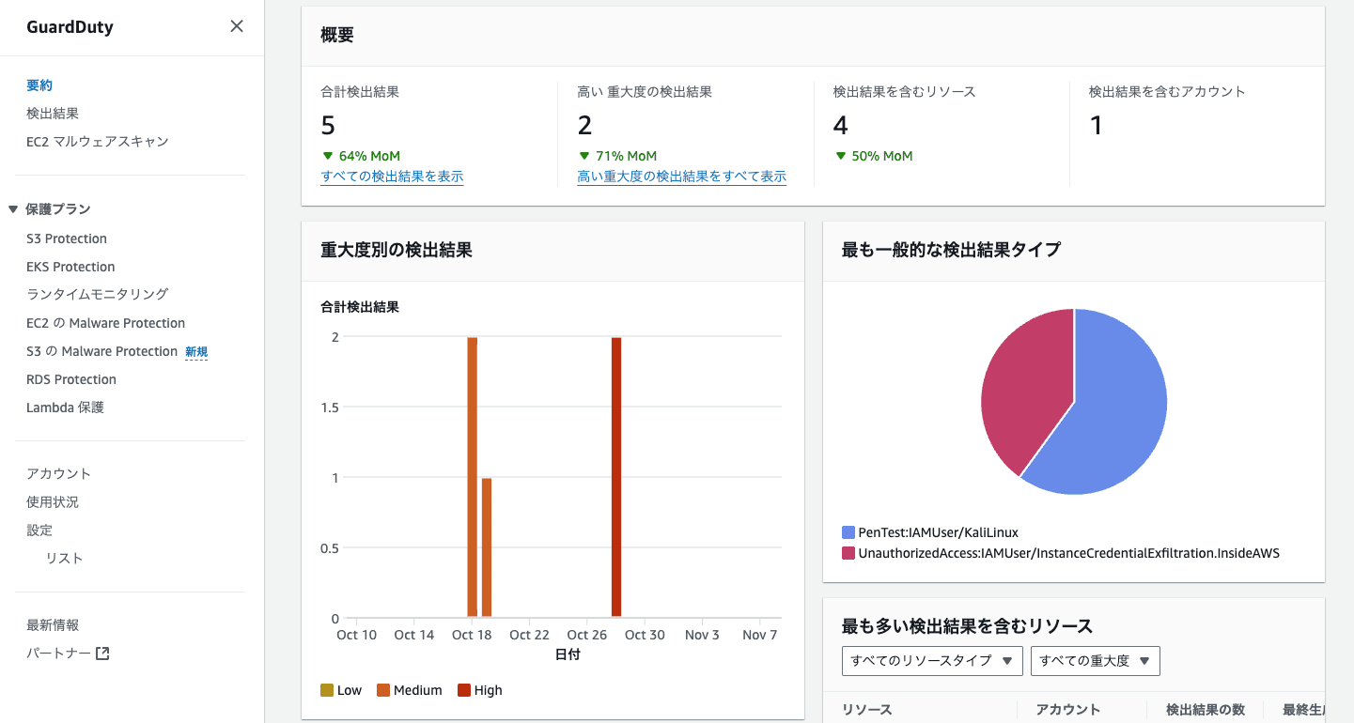Open S3 Protection settings
Image resolution: width=1354 pixels, height=723 pixels.
click(67, 238)
